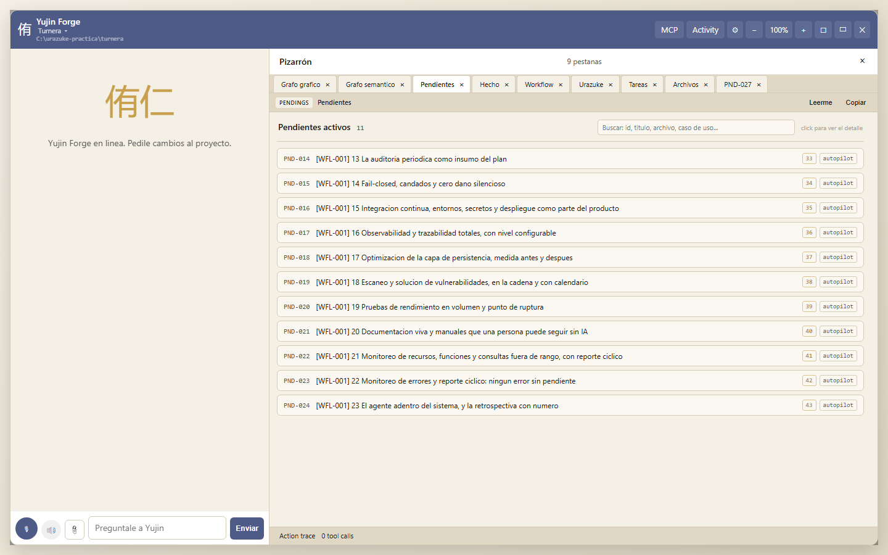Click the autopilot badge on PND-019
The width and height of the screenshot is (888, 555).
click(838, 282)
